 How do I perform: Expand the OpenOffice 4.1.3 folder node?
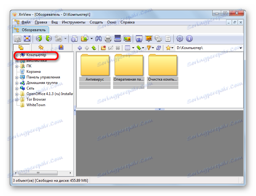point(17,94)
